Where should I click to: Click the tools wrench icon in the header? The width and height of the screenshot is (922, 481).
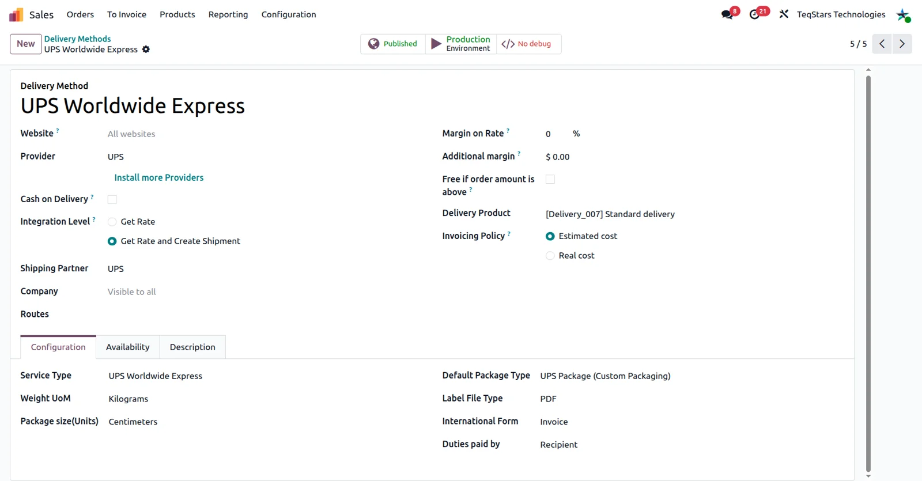point(784,14)
